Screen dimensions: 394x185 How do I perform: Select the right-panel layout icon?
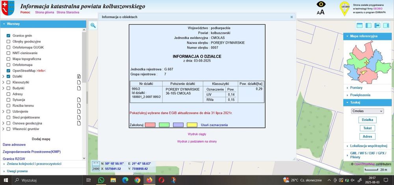point(386,25)
